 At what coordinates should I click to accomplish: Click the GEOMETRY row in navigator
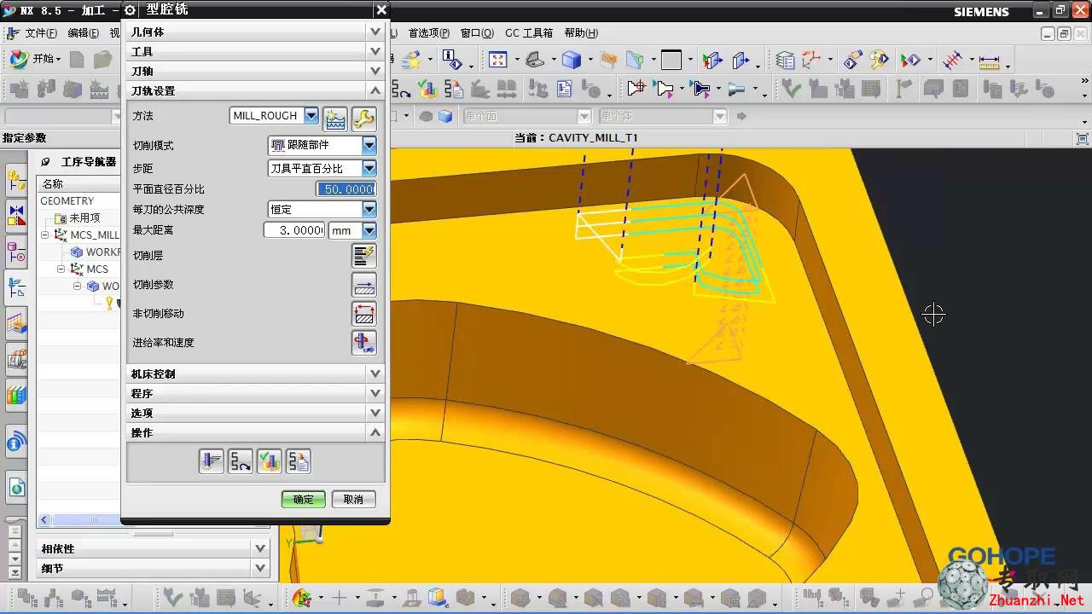pyautogui.click(x=78, y=201)
